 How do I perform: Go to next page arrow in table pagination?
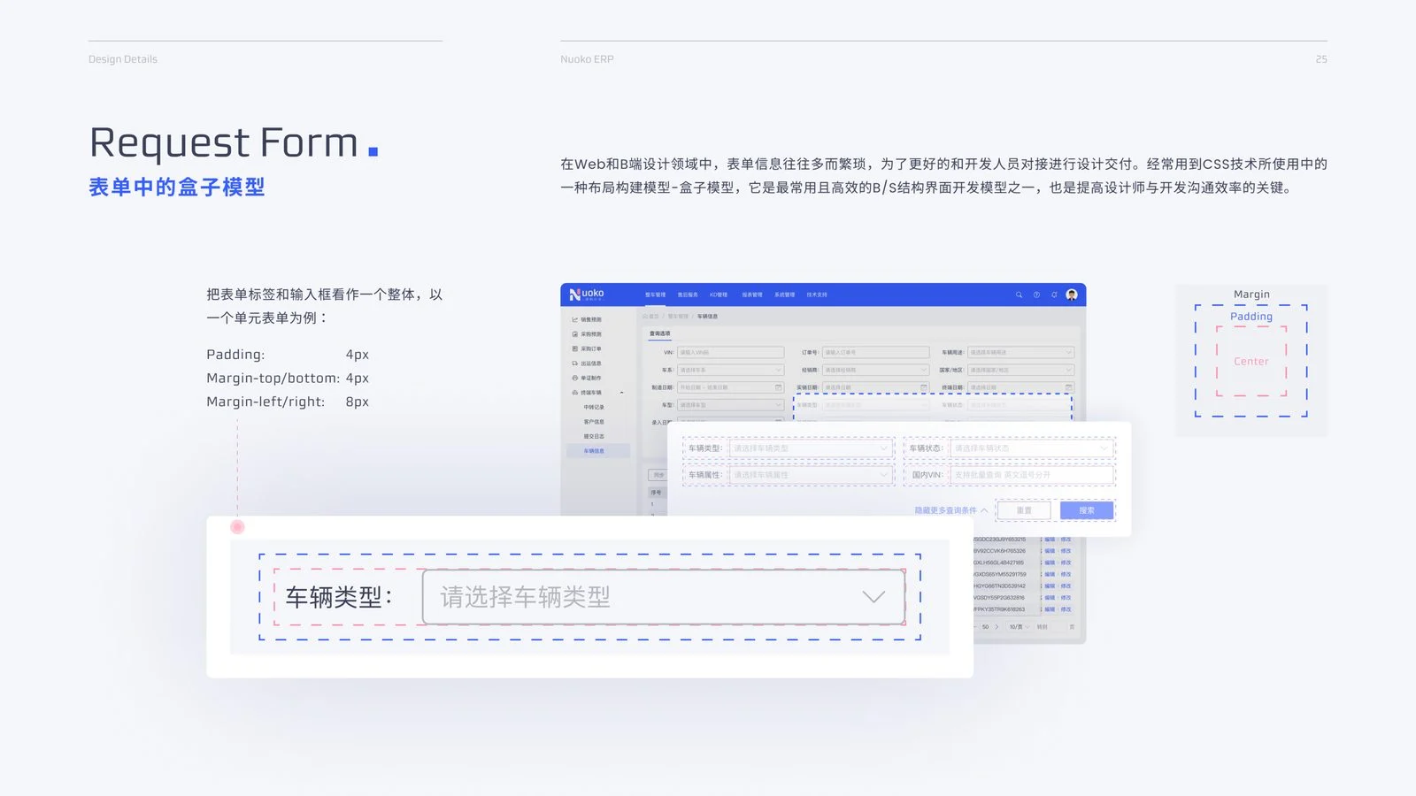tap(997, 626)
